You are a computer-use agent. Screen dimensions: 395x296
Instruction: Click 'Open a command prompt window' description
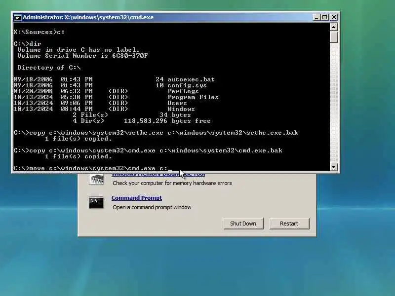pos(152,207)
